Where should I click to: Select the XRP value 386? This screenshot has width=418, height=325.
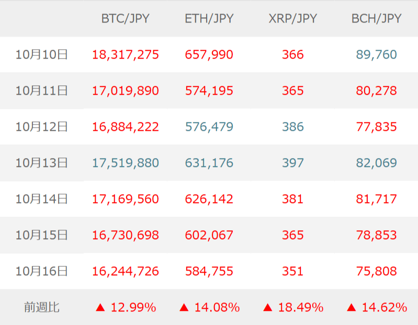coord(292,127)
